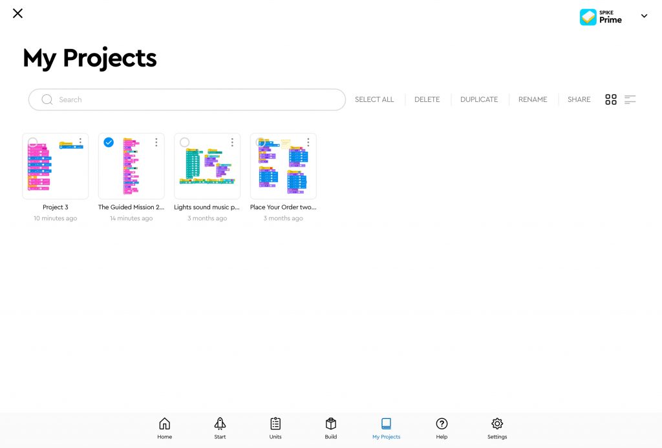The width and height of the screenshot is (662, 448).
Task: Click the project Search field
Action: coord(194,99)
